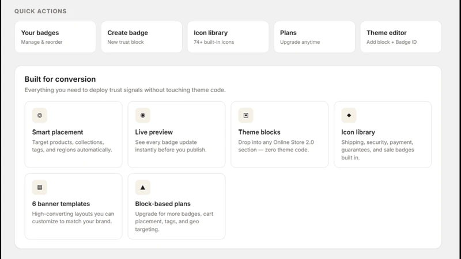Click the Built for conversion heading
Viewport: 461px width, 259px height.
(60, 79)
